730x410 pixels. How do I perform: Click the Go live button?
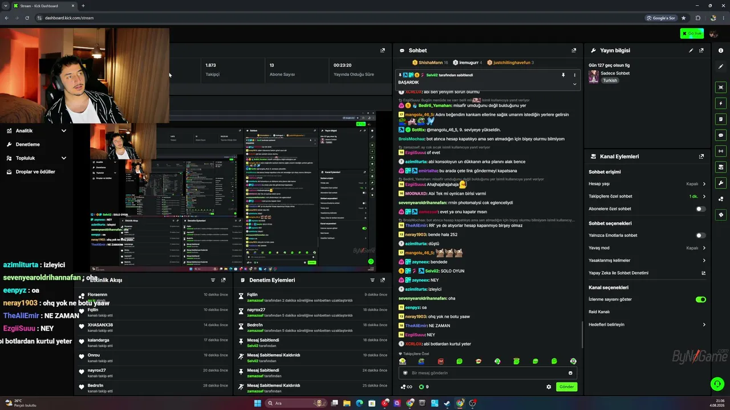(x=692, y=34)
